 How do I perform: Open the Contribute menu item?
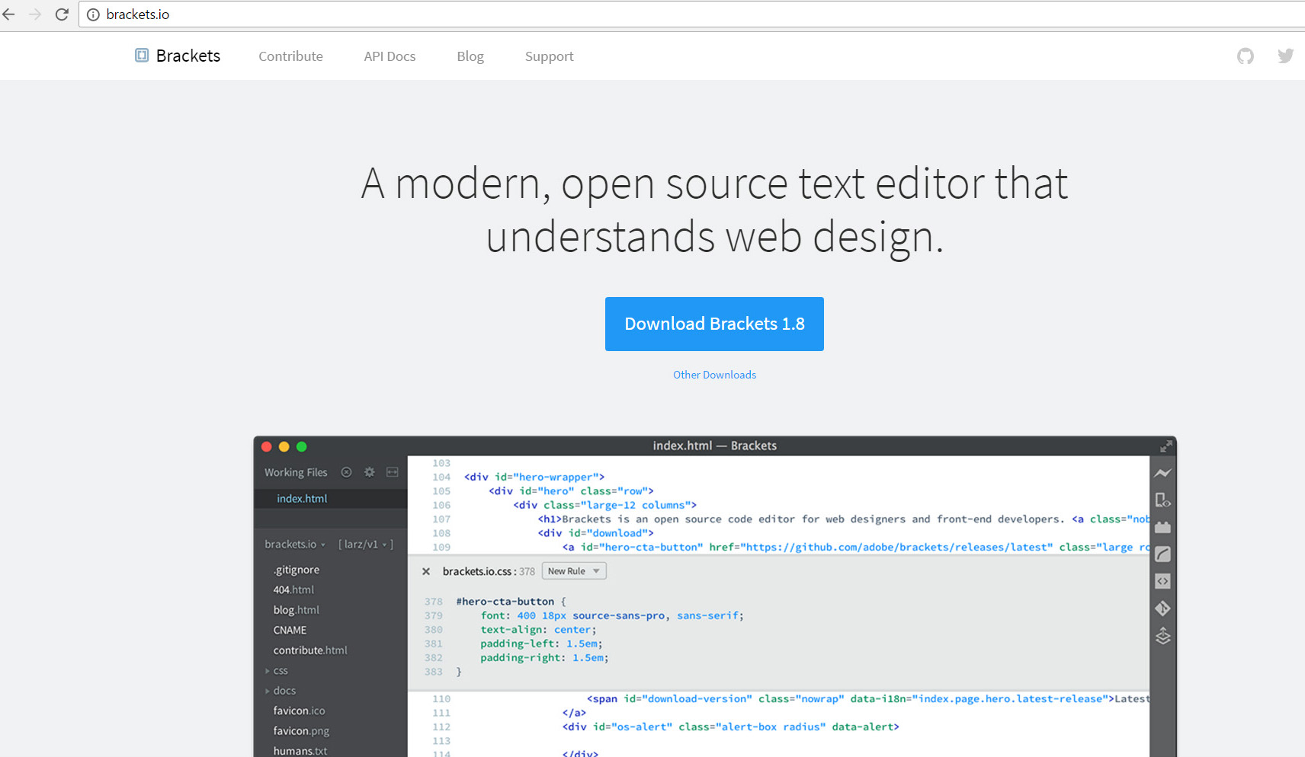pyautogui.click(x=290, y=56)
